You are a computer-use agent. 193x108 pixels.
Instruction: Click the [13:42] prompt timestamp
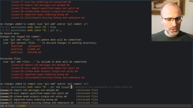[x=5, y=87]
